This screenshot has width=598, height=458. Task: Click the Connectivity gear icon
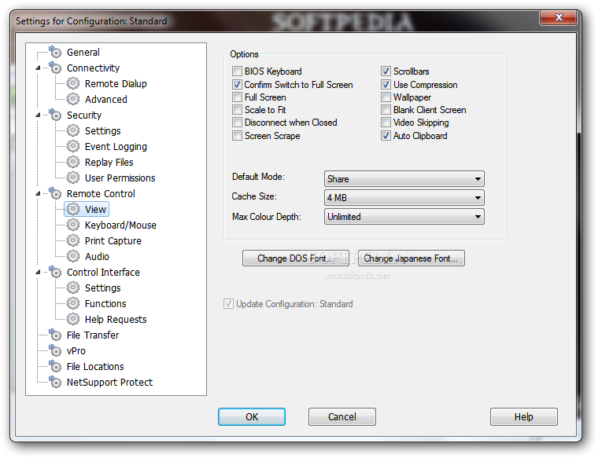(x=55, y=68)
